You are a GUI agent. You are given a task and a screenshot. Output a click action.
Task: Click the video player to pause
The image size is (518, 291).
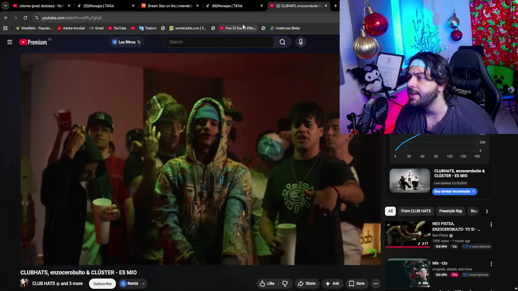[200, 159]
